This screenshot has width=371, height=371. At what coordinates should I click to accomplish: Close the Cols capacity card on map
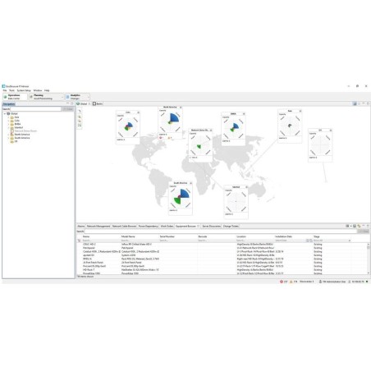(x=138, y=112)
